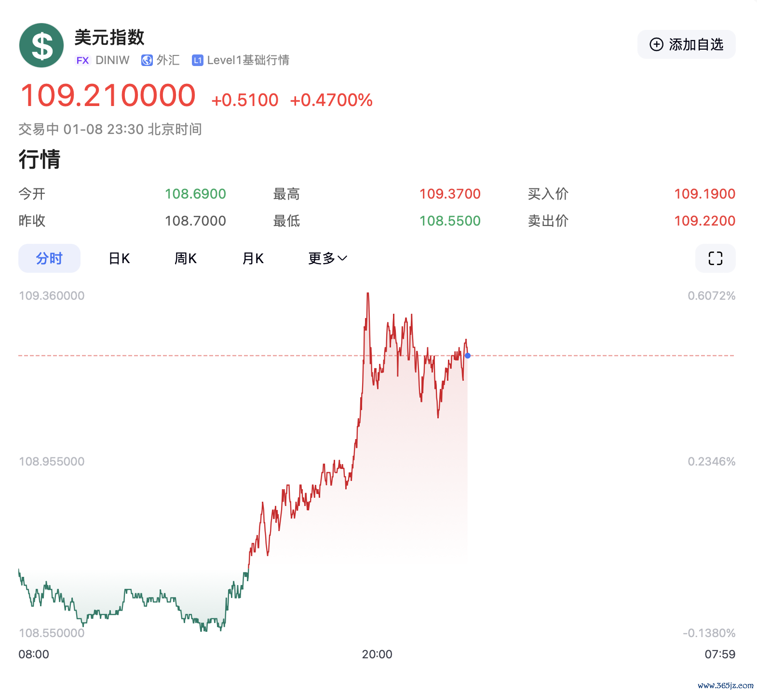The height and width of the screenshot is (693, 757).
Task: Click the percent change +0.4700%
Action: click(331, 100)
